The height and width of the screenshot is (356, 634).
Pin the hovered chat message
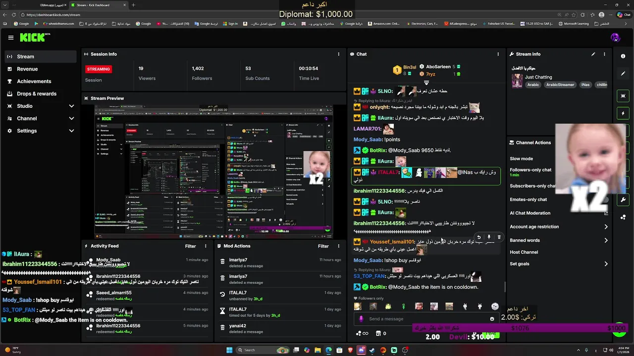click(x=489, y=237)
